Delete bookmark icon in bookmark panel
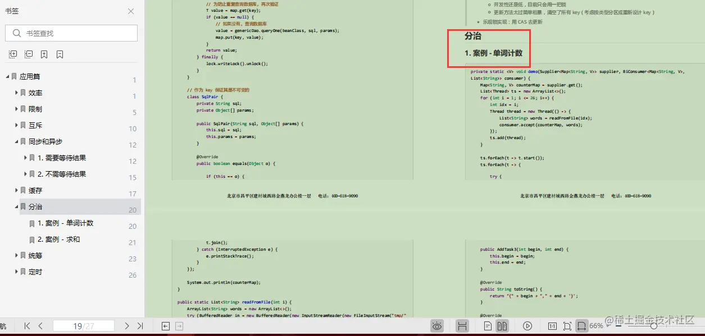This screenshot has width=705, height=336. click(x=60, y=54)
